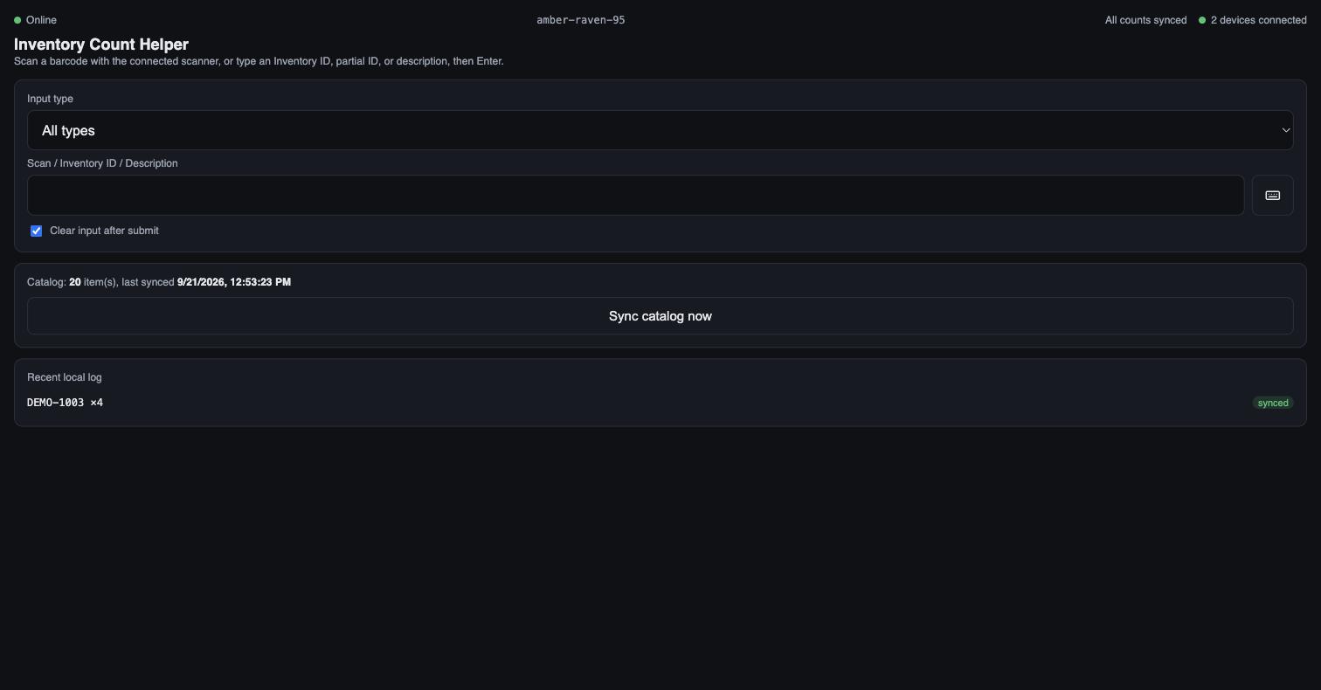This screenshot has height=690, width=1321.
Task: Open the on-screen keyboard icon button
Action: 1272,195
